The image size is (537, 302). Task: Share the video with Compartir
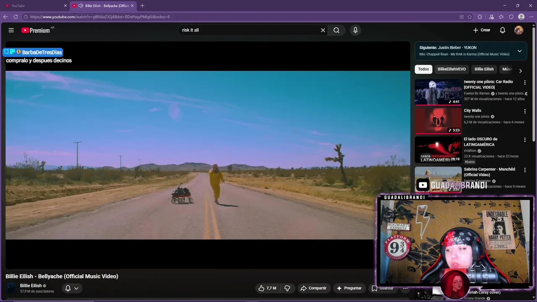tap(313, 288)
